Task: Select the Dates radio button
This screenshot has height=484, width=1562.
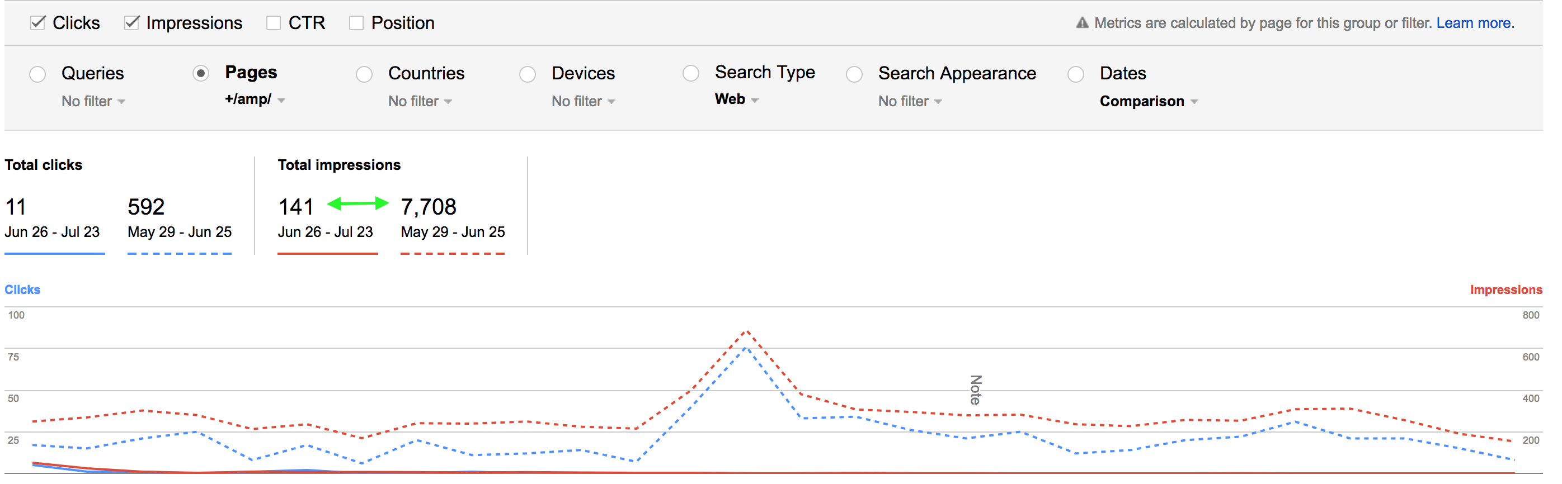Action: (x=1076, y=74)
